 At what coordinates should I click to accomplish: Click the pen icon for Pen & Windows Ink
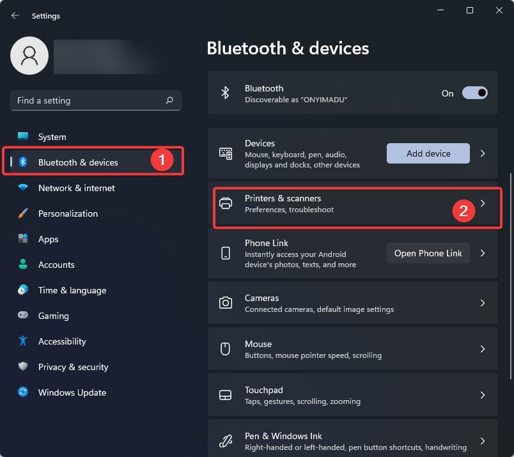pyautogui.click(x=226, y=441)
